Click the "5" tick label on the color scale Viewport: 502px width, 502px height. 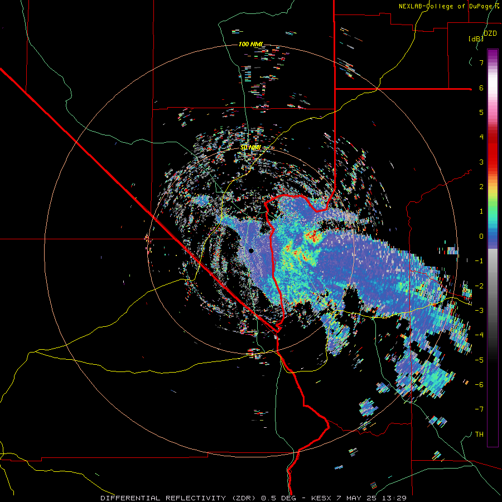point(481,112)
